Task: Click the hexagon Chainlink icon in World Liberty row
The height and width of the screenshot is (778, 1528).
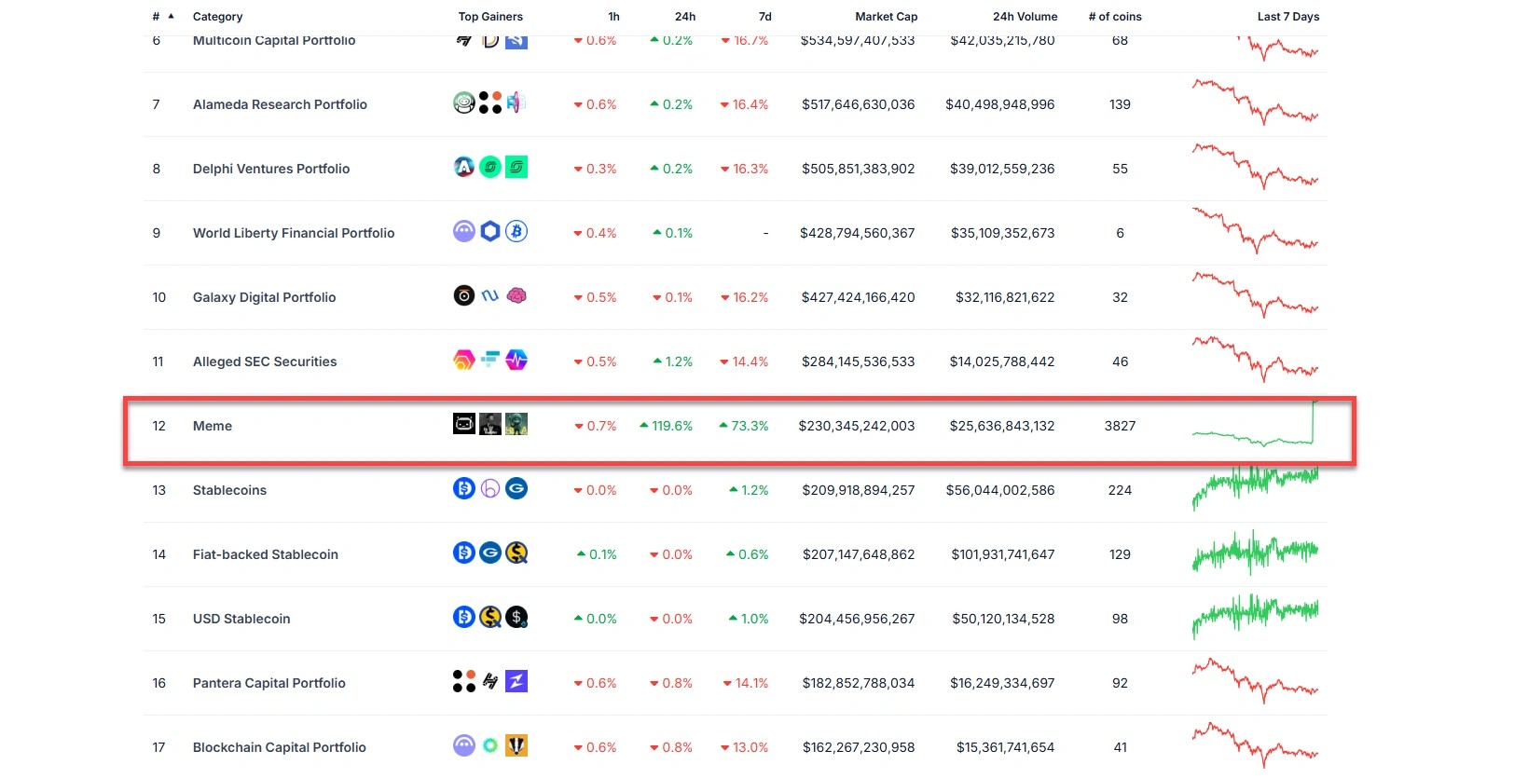Action: (490, 231)
